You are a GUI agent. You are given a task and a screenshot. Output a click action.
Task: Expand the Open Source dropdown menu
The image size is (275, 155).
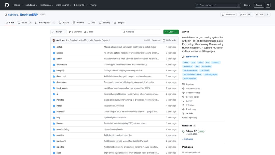pos(63,5)
